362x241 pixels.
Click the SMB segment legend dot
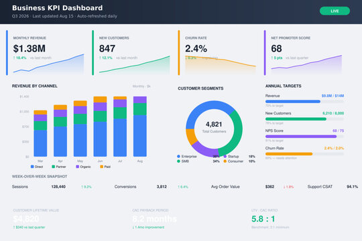[x=178, y=161]
